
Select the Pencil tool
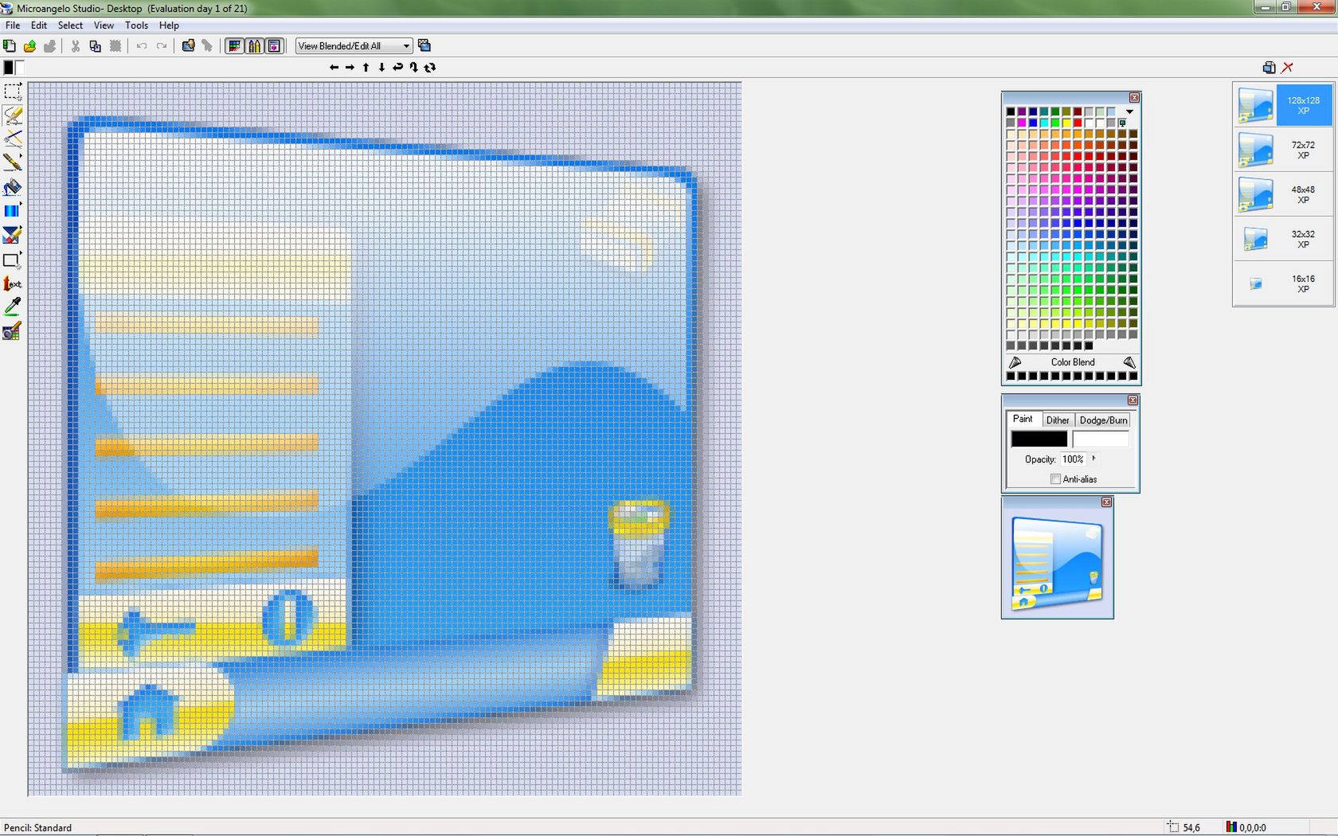point(14,115)
